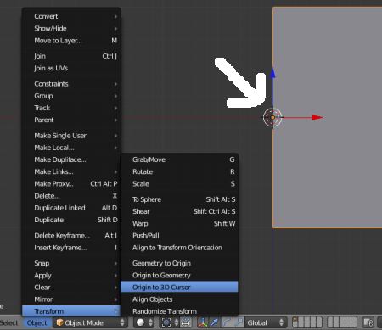Select Rotate in Transform submenu
Viewport: 382px width, 330px height.
click(x=179, y=171)
